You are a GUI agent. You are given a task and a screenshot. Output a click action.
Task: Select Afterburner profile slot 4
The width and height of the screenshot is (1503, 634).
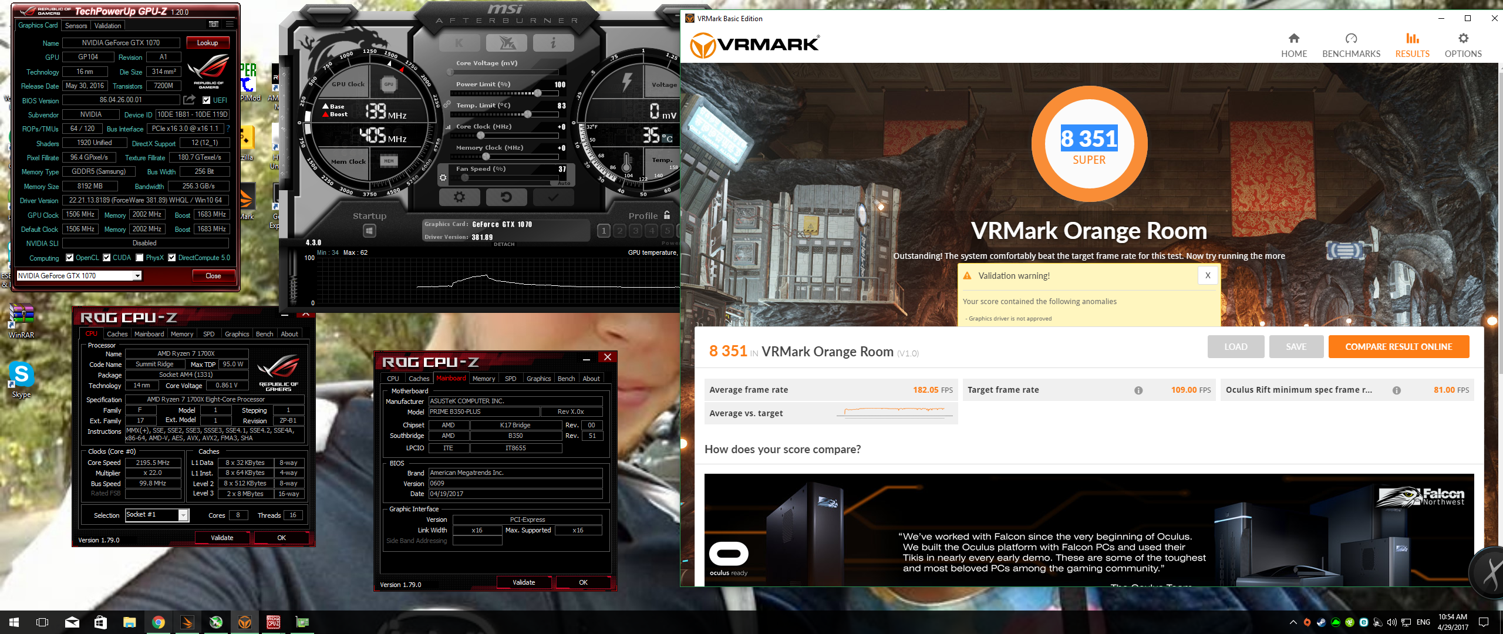tap(651, 231)
